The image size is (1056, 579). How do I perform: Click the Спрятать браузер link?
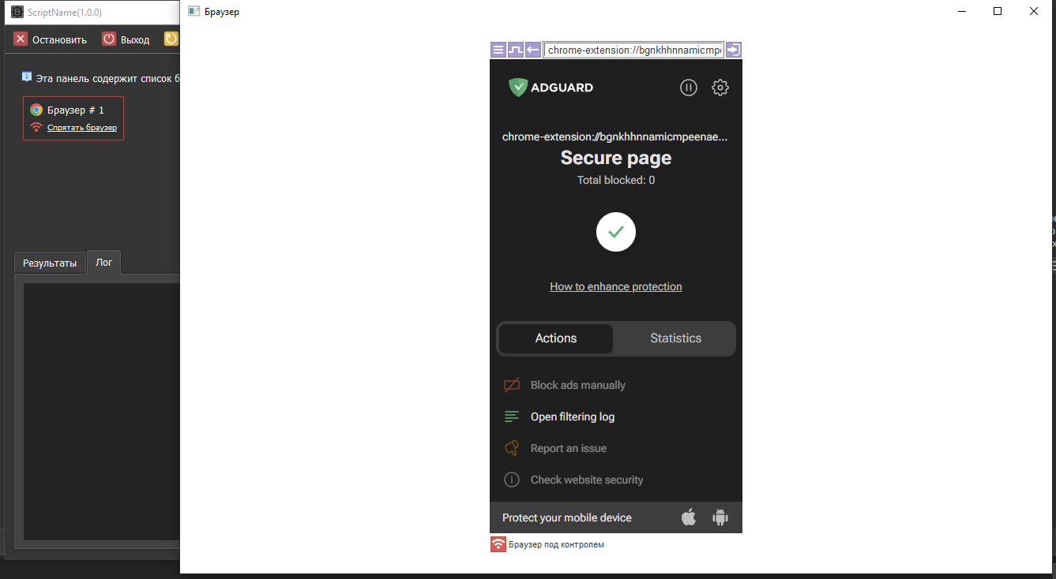(82, 127)
